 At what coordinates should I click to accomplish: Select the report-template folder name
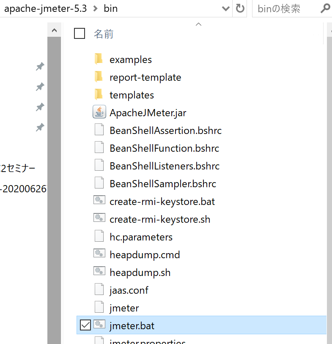click(145, 77)
